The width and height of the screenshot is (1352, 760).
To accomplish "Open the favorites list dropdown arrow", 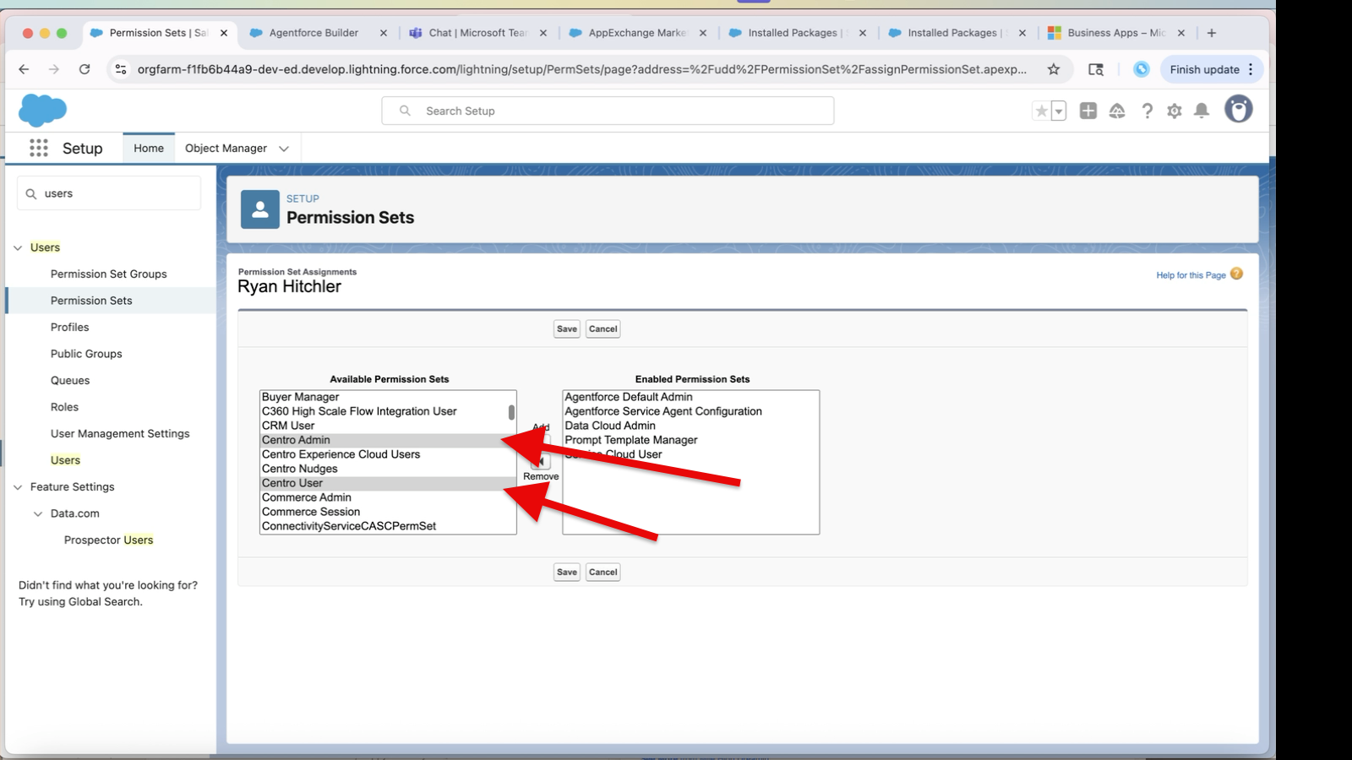I will coord(1058,111).
